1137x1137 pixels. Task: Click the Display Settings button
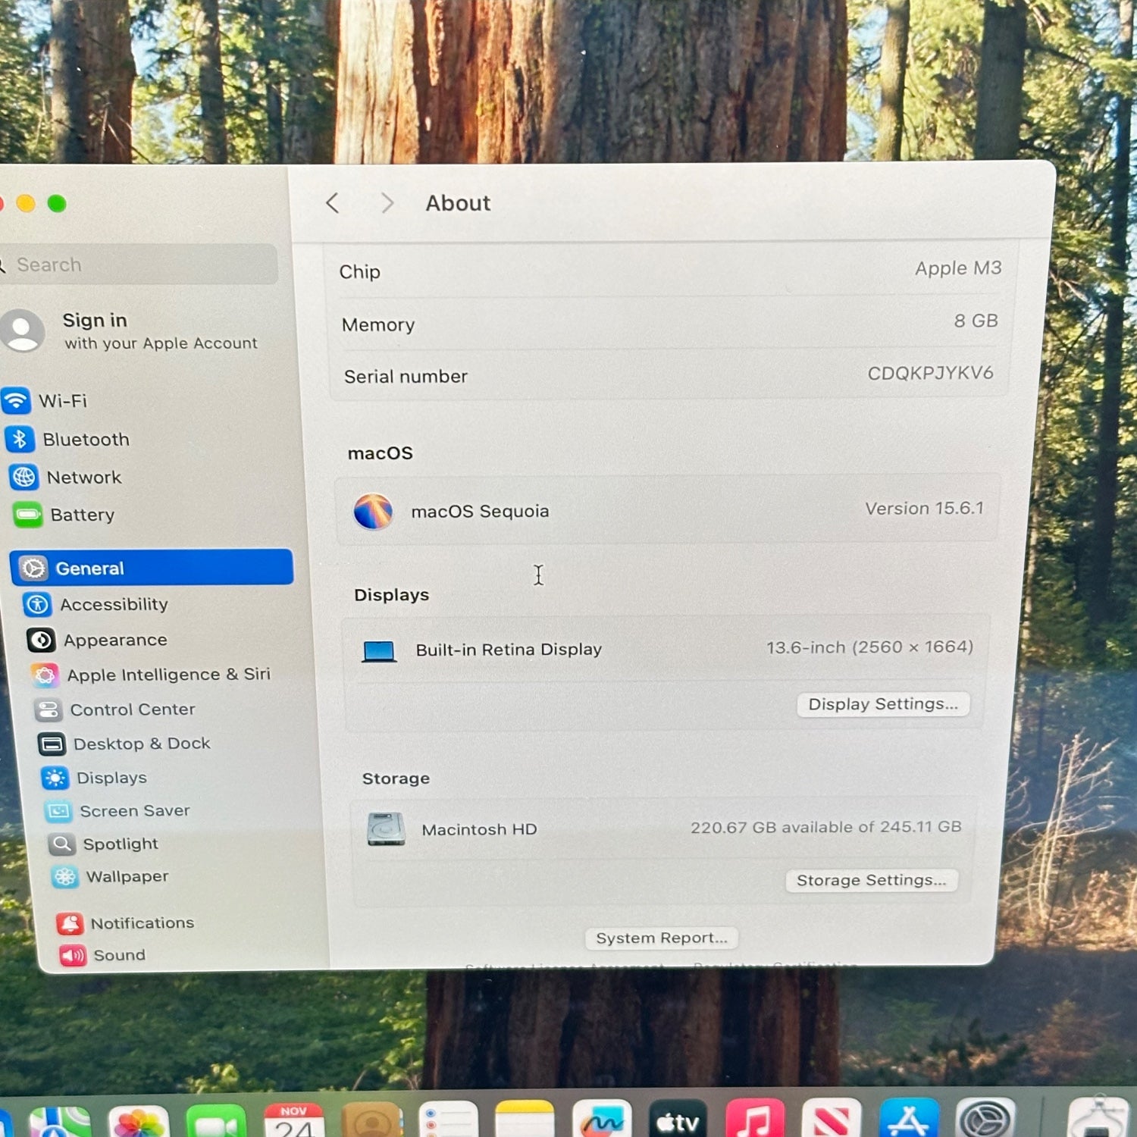tap(883, 704)
